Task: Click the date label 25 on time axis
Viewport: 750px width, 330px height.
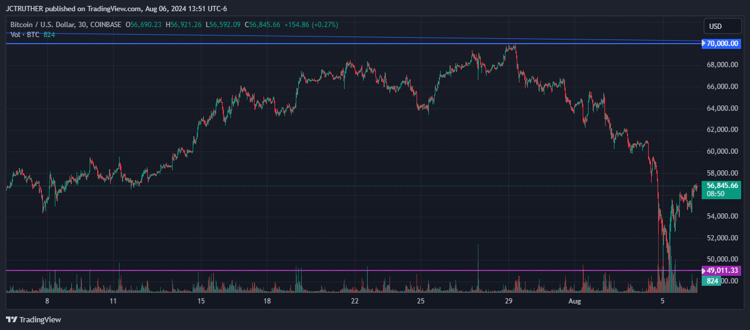Action: click(420, 301)
